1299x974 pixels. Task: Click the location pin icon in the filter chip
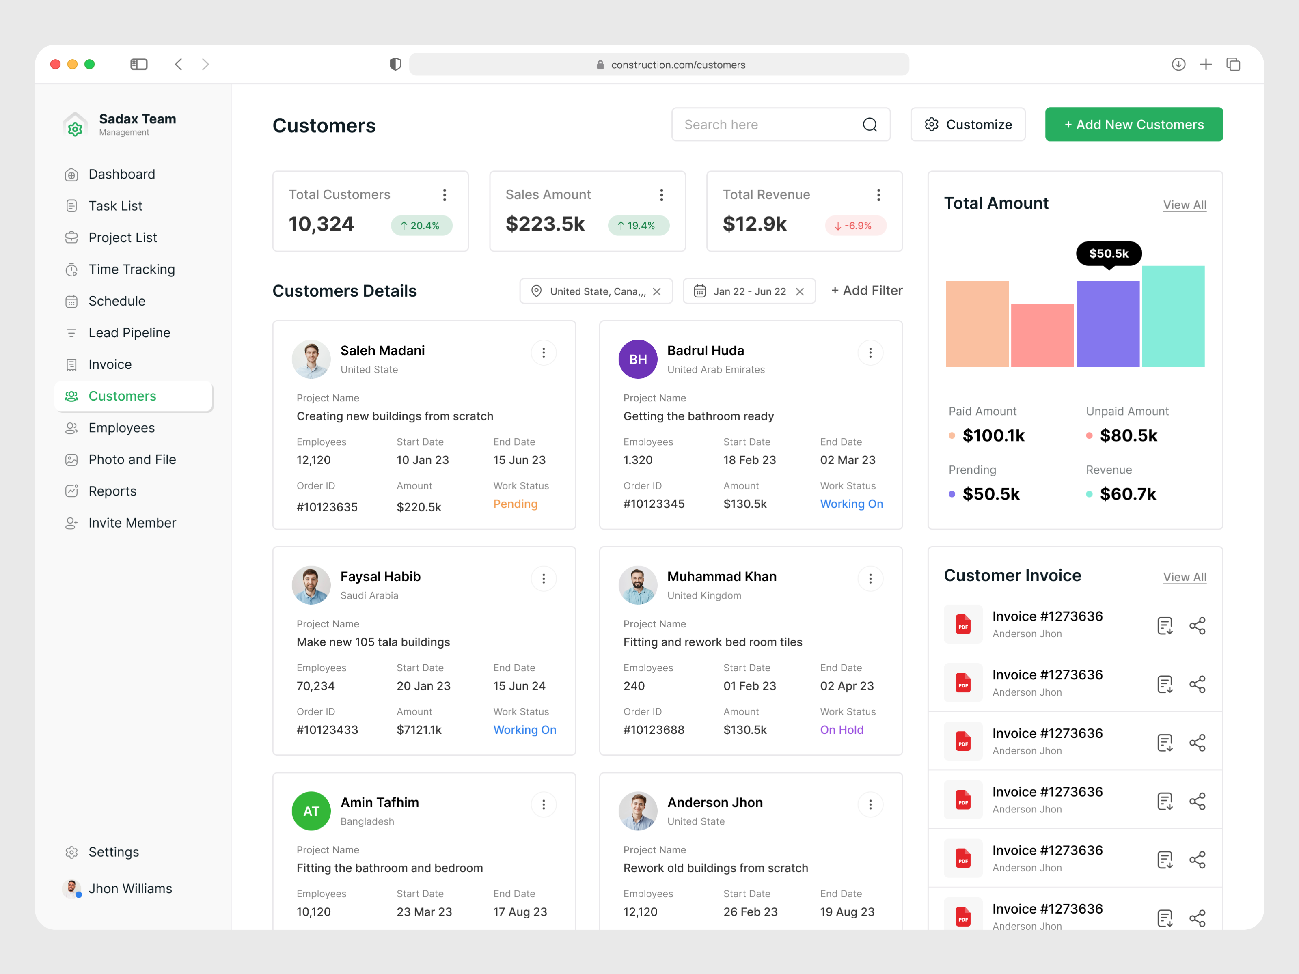536,291
